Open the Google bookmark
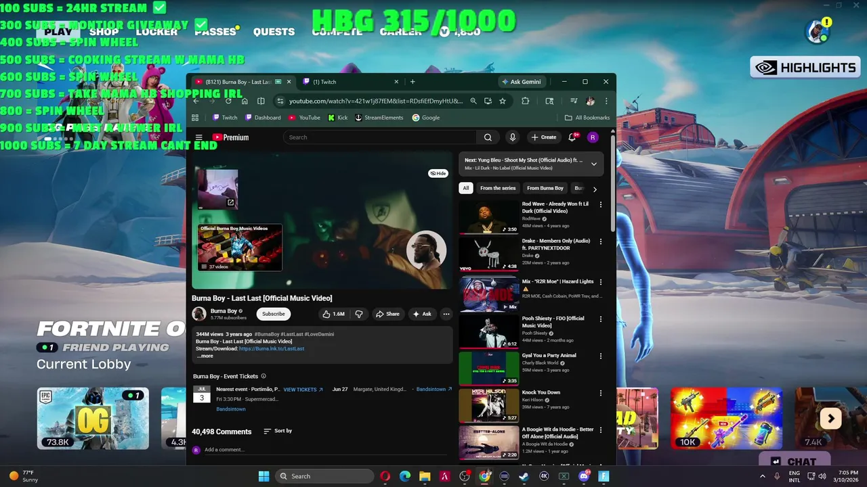Screen dimensions: 867x487 tap(426, 118)
